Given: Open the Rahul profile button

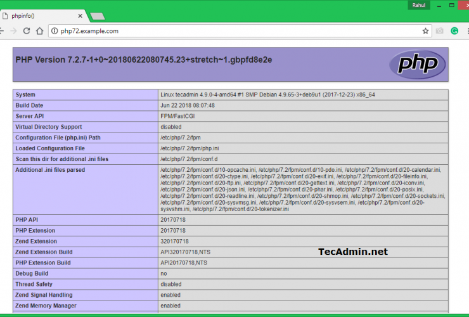Looking at the screenshot, I should click(x=419, y=4).
